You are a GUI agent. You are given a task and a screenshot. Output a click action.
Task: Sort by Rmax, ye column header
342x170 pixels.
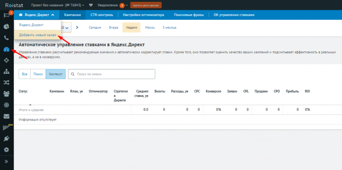(x=76, y=91)
